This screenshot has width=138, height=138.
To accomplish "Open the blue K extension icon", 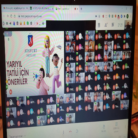I will coord(121,16).
